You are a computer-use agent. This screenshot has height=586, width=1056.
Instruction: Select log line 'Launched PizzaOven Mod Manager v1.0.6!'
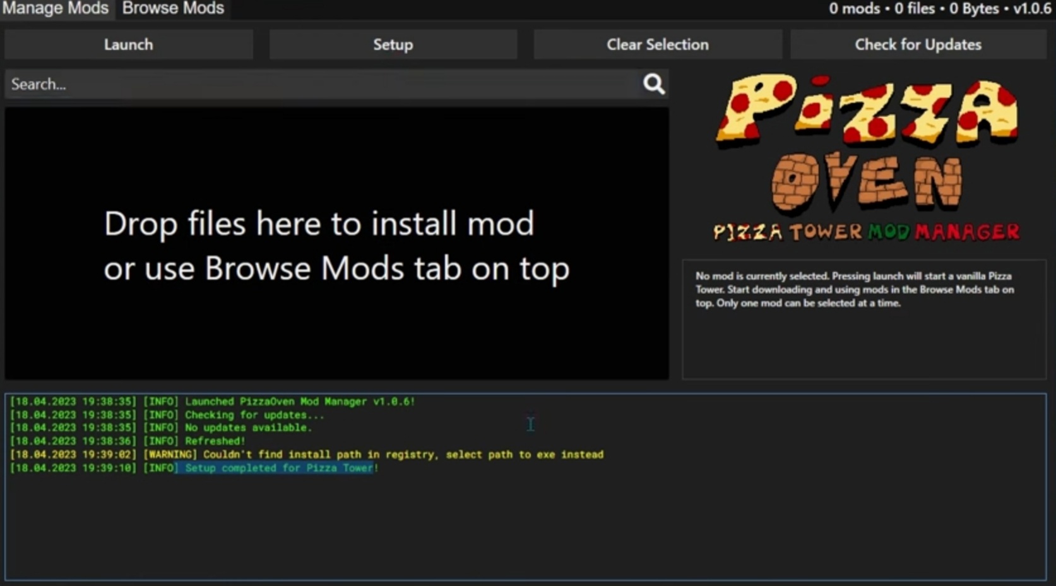213,402
